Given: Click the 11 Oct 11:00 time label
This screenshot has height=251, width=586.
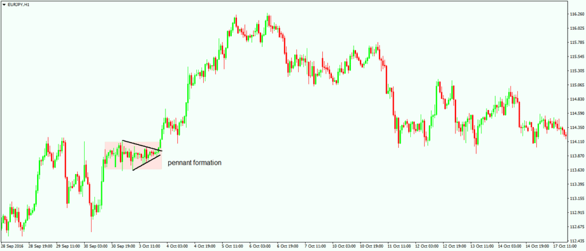Looking at the screenshot, I should [399, 246].
